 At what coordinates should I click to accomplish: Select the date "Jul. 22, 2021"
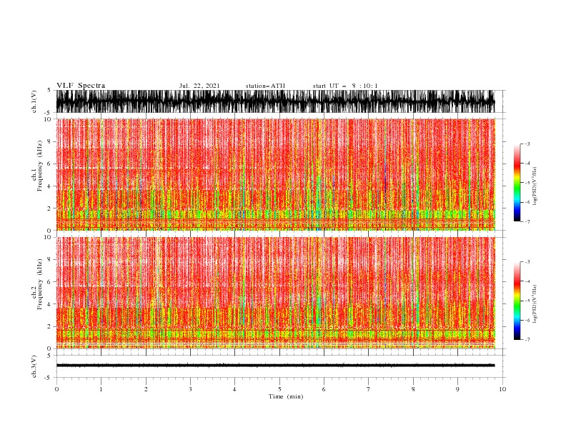tap(199, 86)
